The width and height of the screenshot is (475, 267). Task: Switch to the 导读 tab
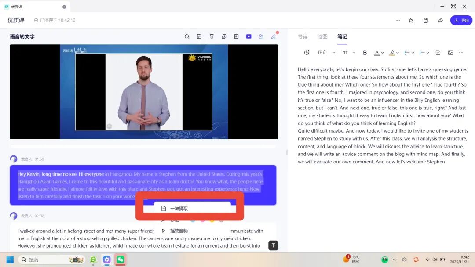303,37
